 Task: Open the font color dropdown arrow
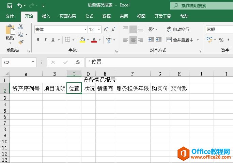[100, 40]
